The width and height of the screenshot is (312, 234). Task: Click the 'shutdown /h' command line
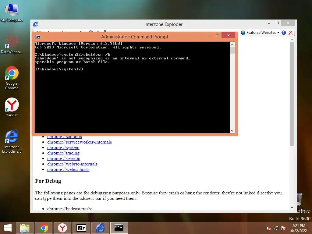97,55
